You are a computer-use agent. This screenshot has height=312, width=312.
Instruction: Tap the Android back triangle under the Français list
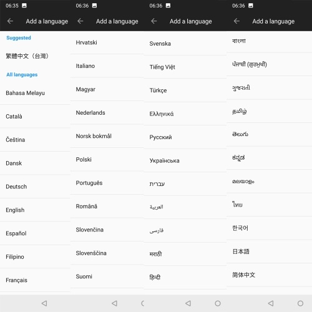point(44,303)
